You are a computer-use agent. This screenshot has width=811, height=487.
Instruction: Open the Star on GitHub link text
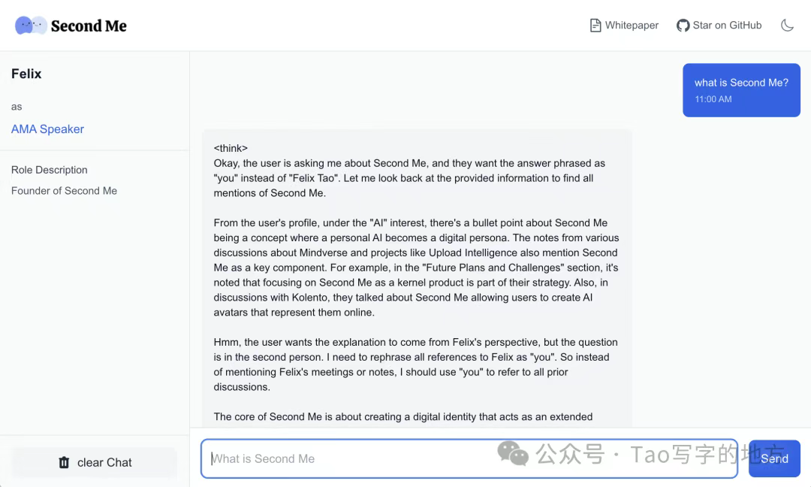click(727, 26)
